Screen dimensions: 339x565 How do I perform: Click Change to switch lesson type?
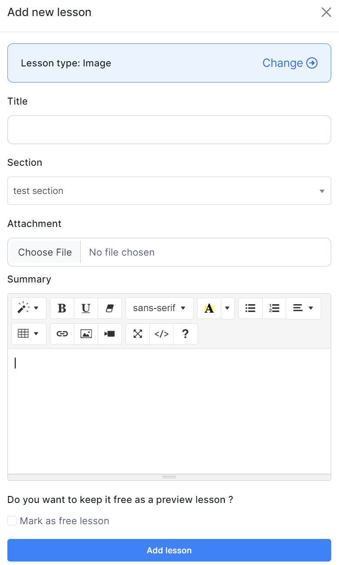tap(290, 63)
